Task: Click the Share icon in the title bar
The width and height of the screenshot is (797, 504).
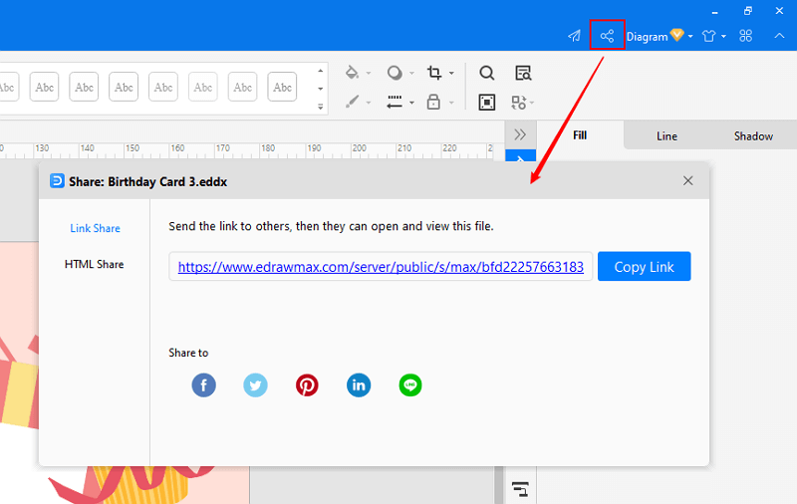Action: pos(607,36)
